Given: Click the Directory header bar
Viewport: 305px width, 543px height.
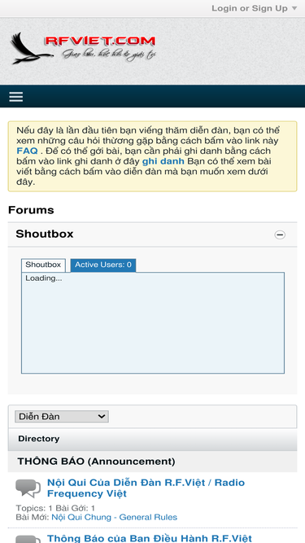Looking at the screenshot, I should coord(153,439).
